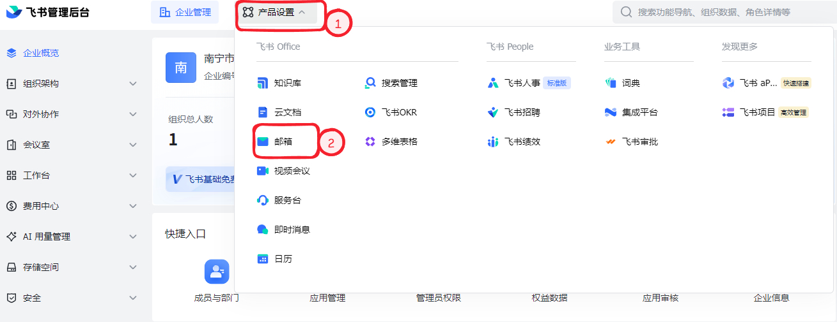
Task: Open 飞书人事 标准版 entry
Action: coord(529,83)
